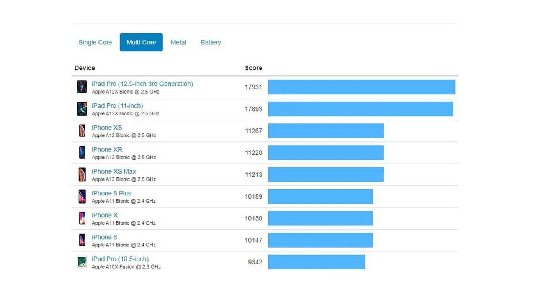Click the 10150 score value
536x302 pixels.
[253, 218]
